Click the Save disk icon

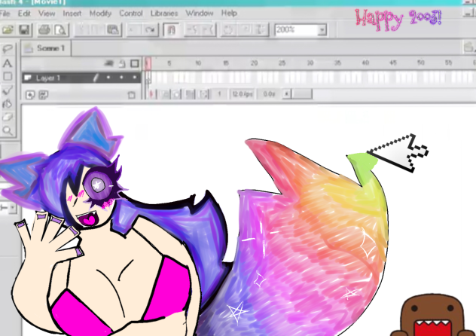point(24,29)
